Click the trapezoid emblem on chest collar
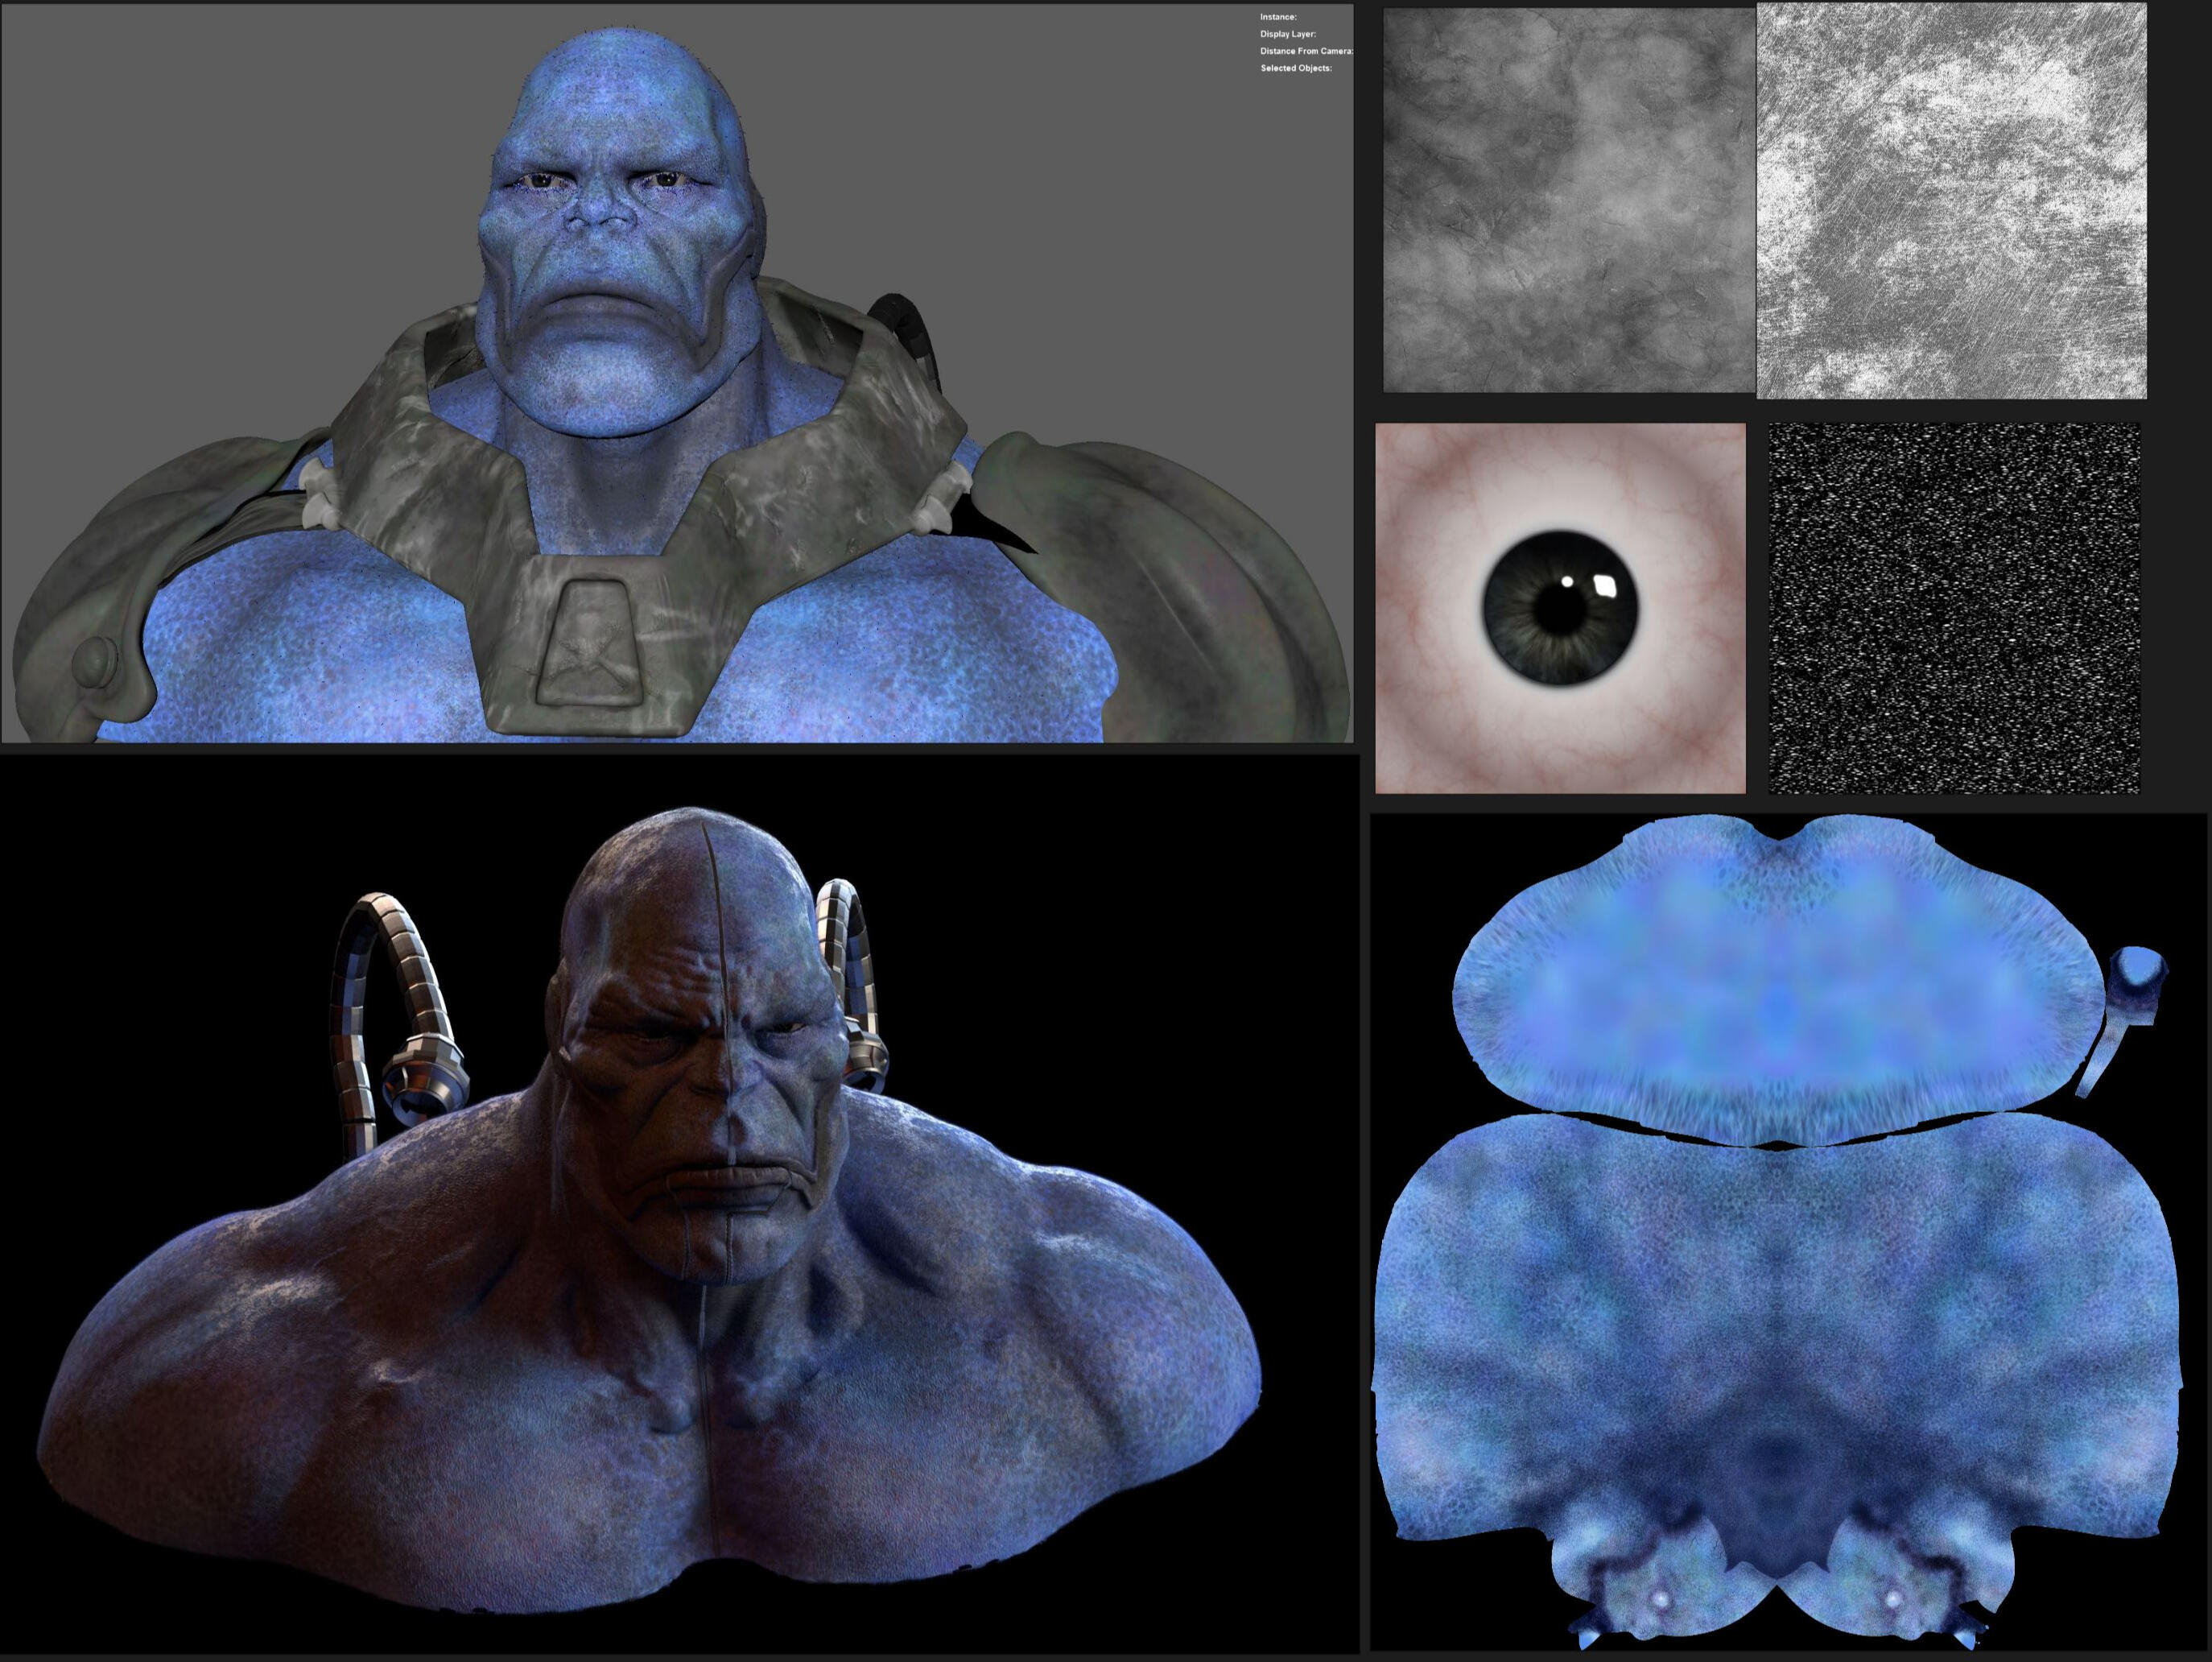The height and width of the screenshot is (1662, 2212). [x=590, y=640]
